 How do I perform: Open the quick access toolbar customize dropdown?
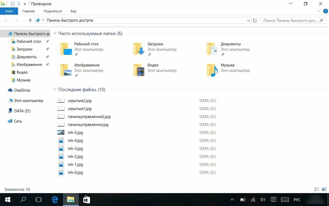pos(25,4)
